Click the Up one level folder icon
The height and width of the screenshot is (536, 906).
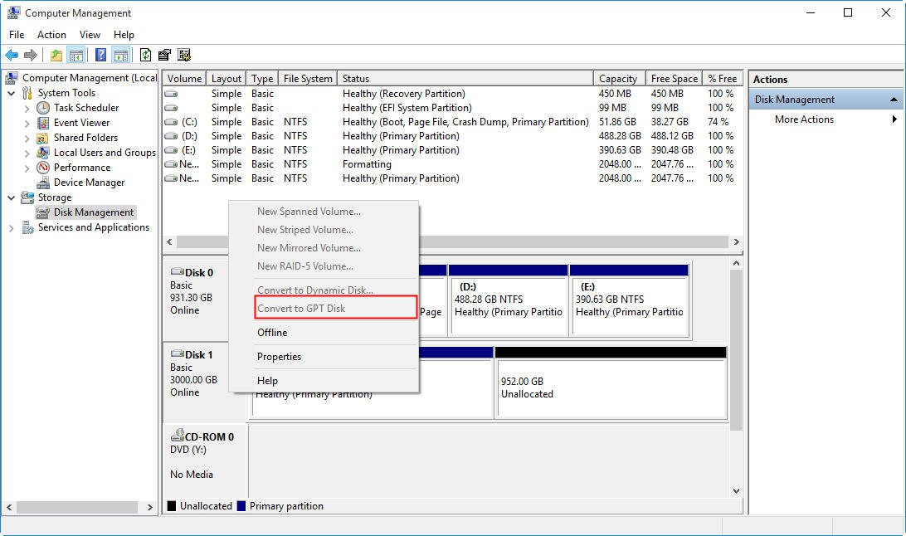click(x=56, y=55)
